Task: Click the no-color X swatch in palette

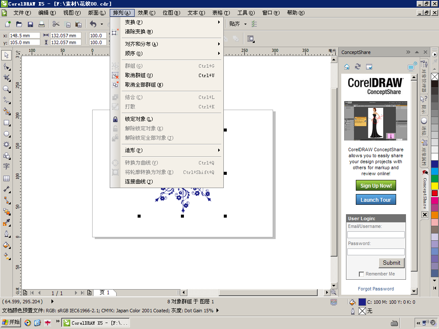Action: (x=435, y=77)
